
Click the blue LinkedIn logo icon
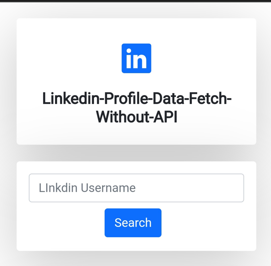[136, 58]
